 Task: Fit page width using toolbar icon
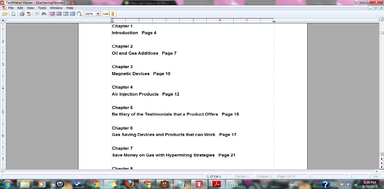[59, 14]
